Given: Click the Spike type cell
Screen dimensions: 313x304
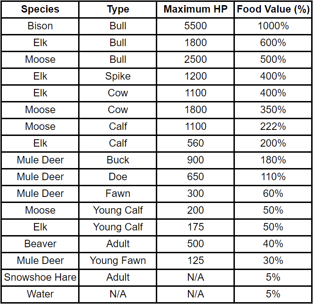Looking at the screenshot, I should [118, 76].
